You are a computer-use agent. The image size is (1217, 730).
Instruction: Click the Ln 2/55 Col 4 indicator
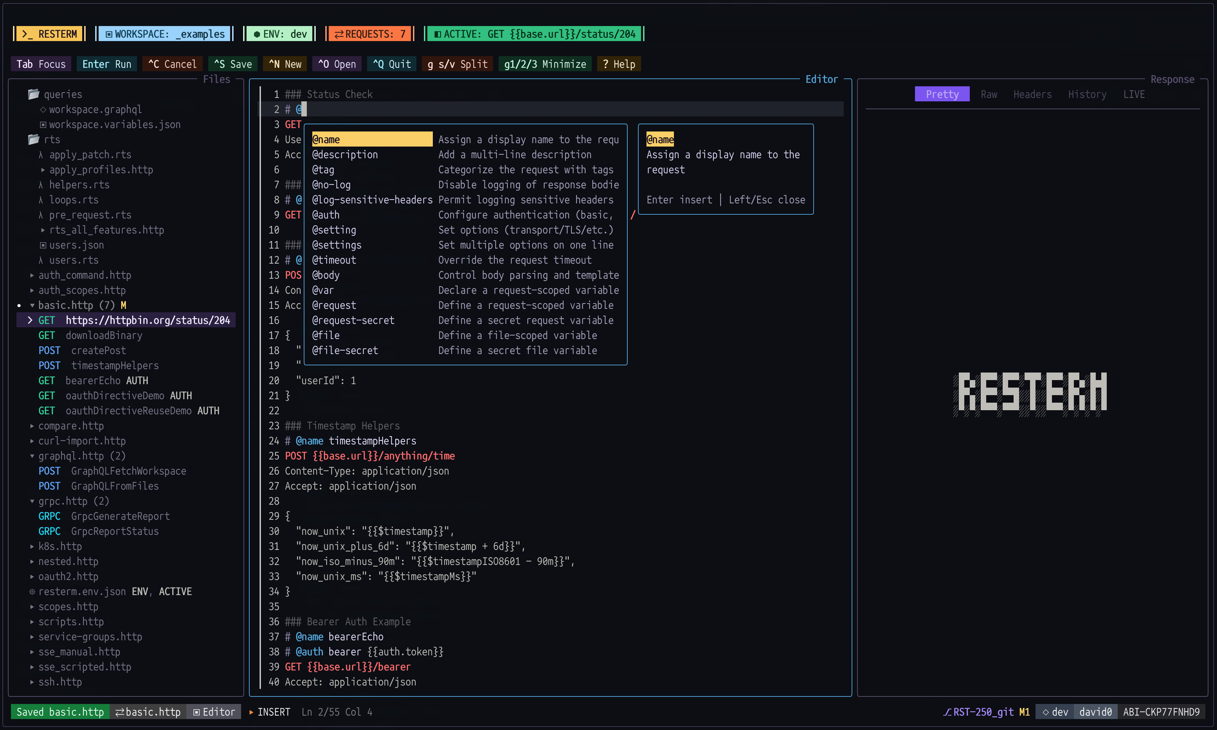click(x=337, y=712)
